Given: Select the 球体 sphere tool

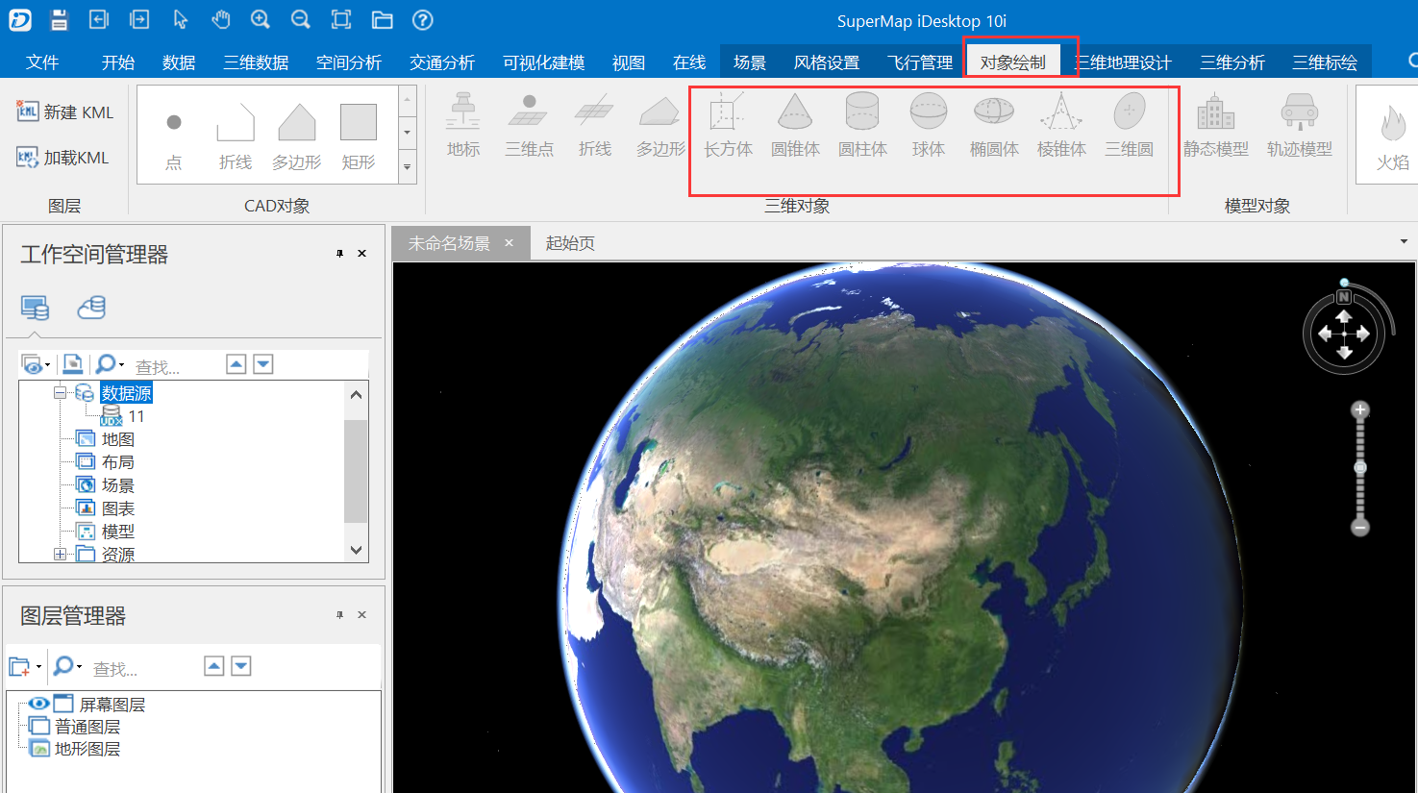Looking at the screenshot, I should [x=929, y=126].
